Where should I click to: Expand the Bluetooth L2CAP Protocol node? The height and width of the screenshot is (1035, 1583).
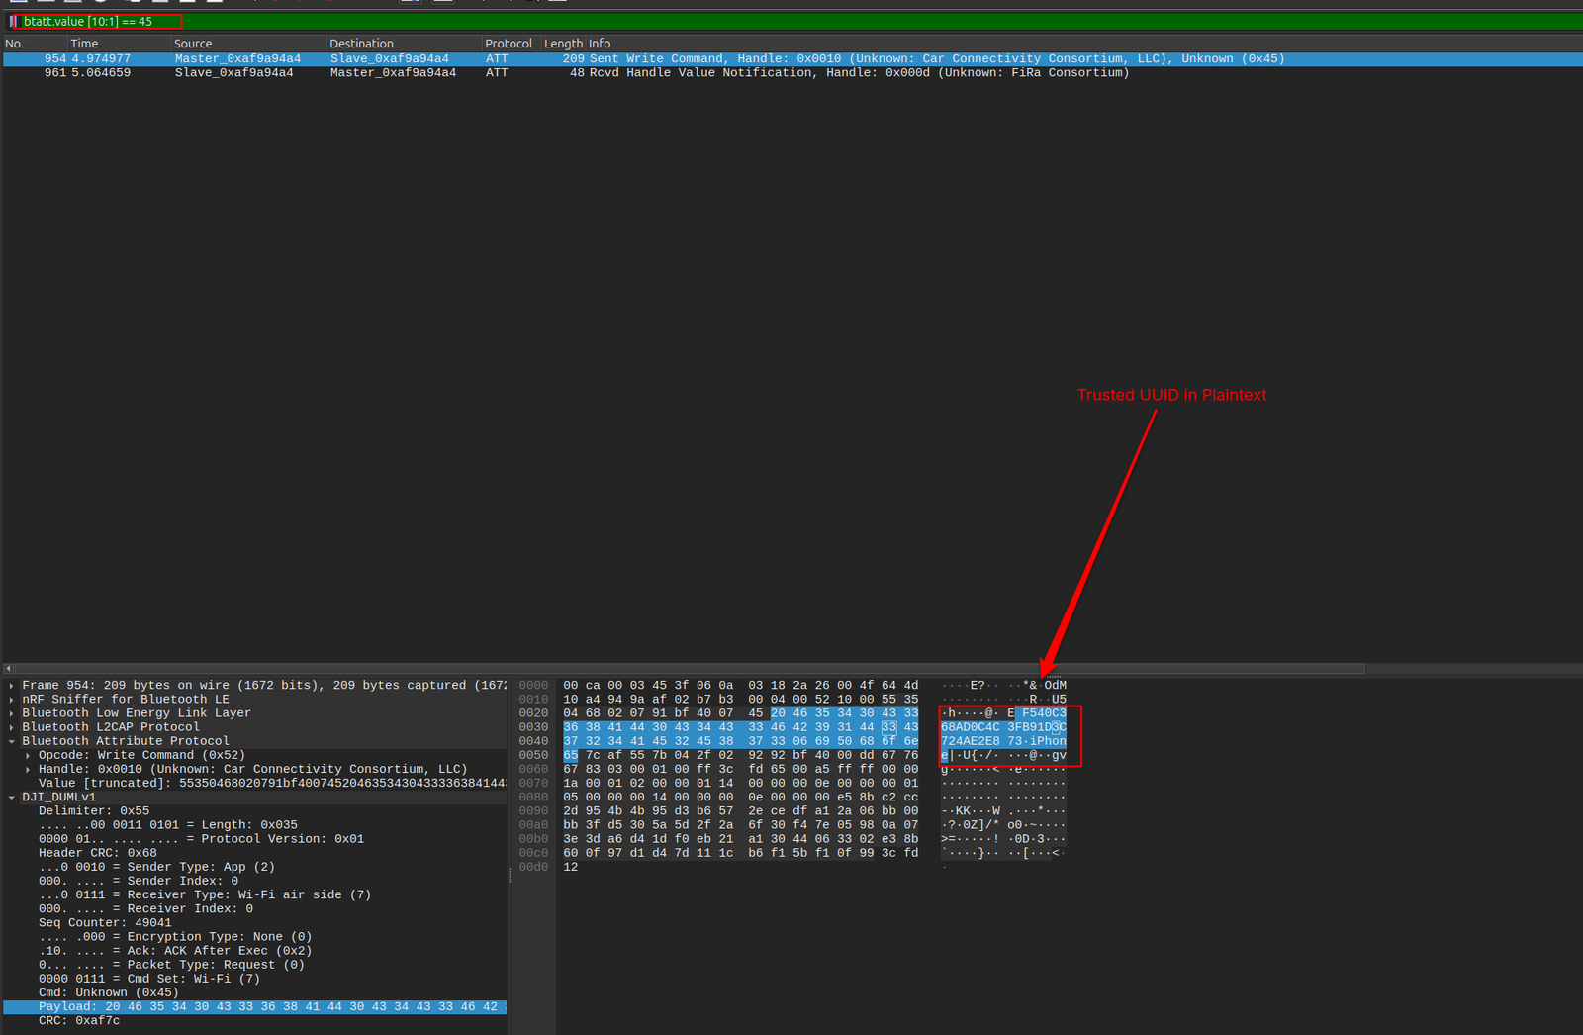pyautogui.click(x=12, y=727)
